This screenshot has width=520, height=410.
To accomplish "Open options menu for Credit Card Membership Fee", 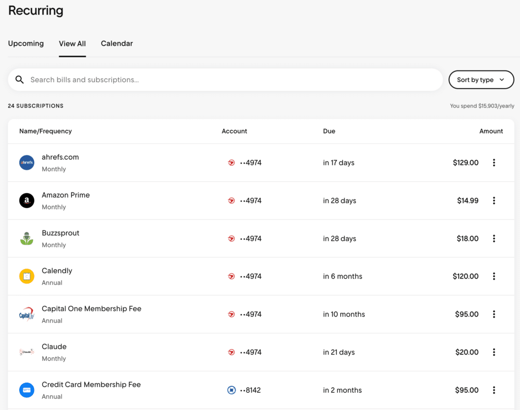I will point(494,390).
